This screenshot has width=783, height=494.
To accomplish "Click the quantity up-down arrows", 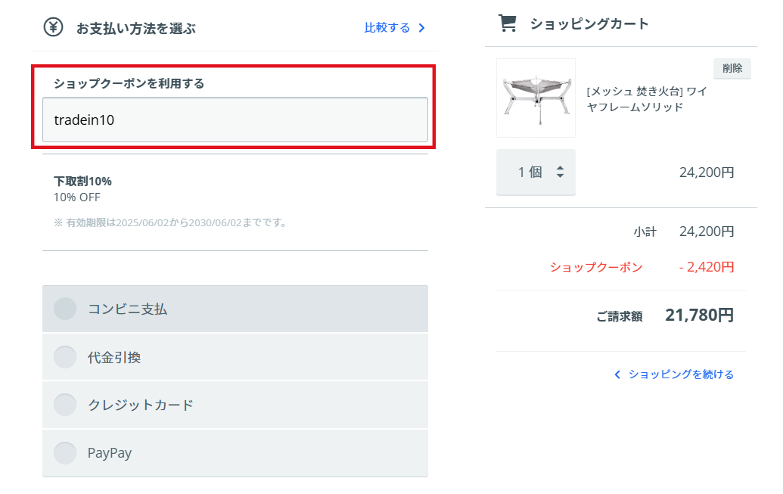I will coord(561,172).
